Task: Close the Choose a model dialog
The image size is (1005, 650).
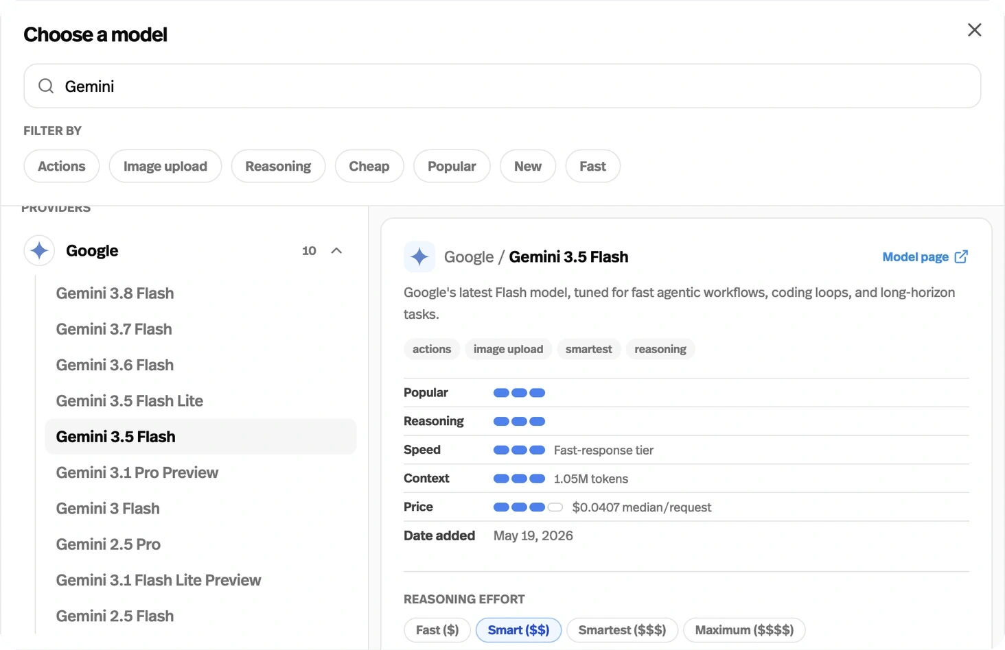Action: pos(974,30)
